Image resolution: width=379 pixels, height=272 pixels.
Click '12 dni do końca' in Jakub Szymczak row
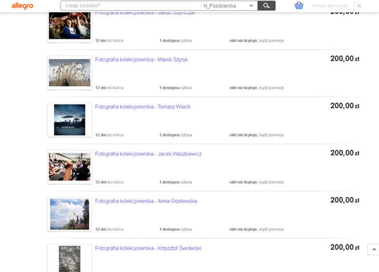pyautogui.click(x=109, y=40)
